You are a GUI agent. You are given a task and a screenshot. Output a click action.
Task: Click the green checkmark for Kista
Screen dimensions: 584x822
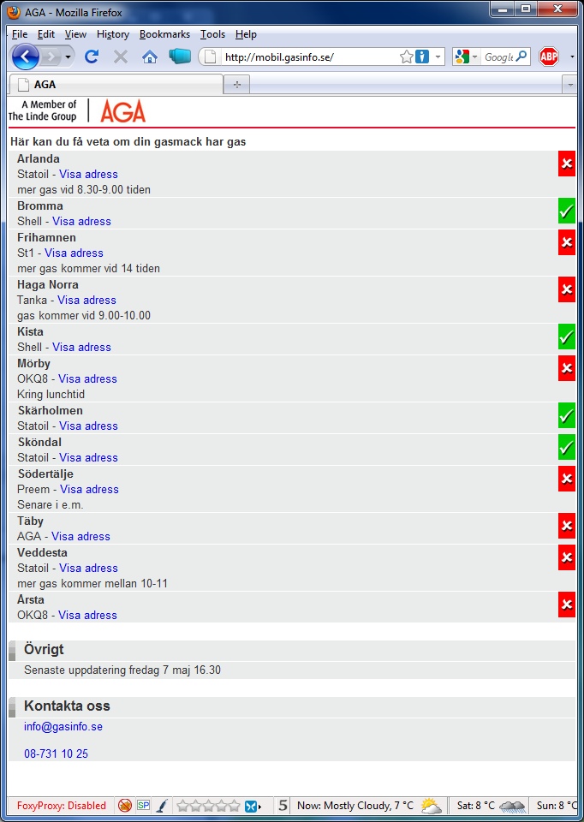click(x=567, y=337)
